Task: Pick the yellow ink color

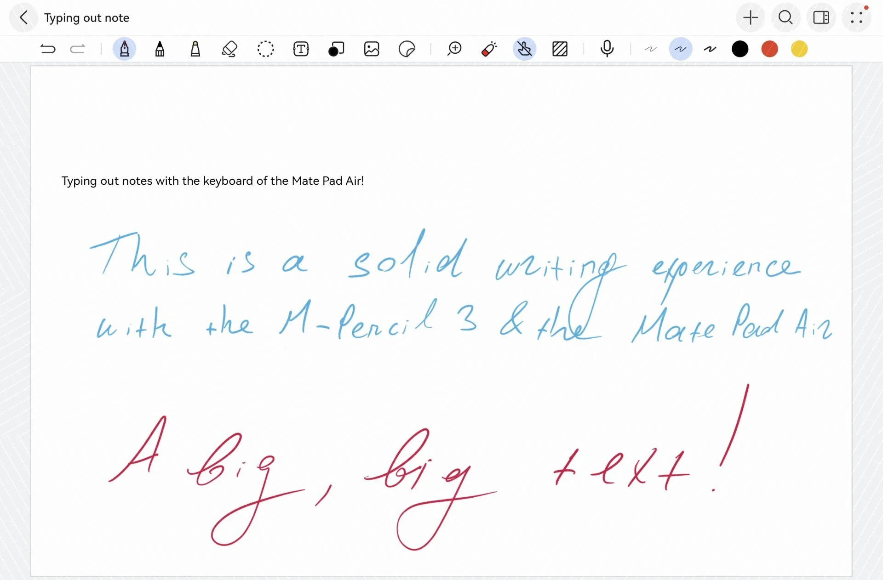Action: [799, 49]
